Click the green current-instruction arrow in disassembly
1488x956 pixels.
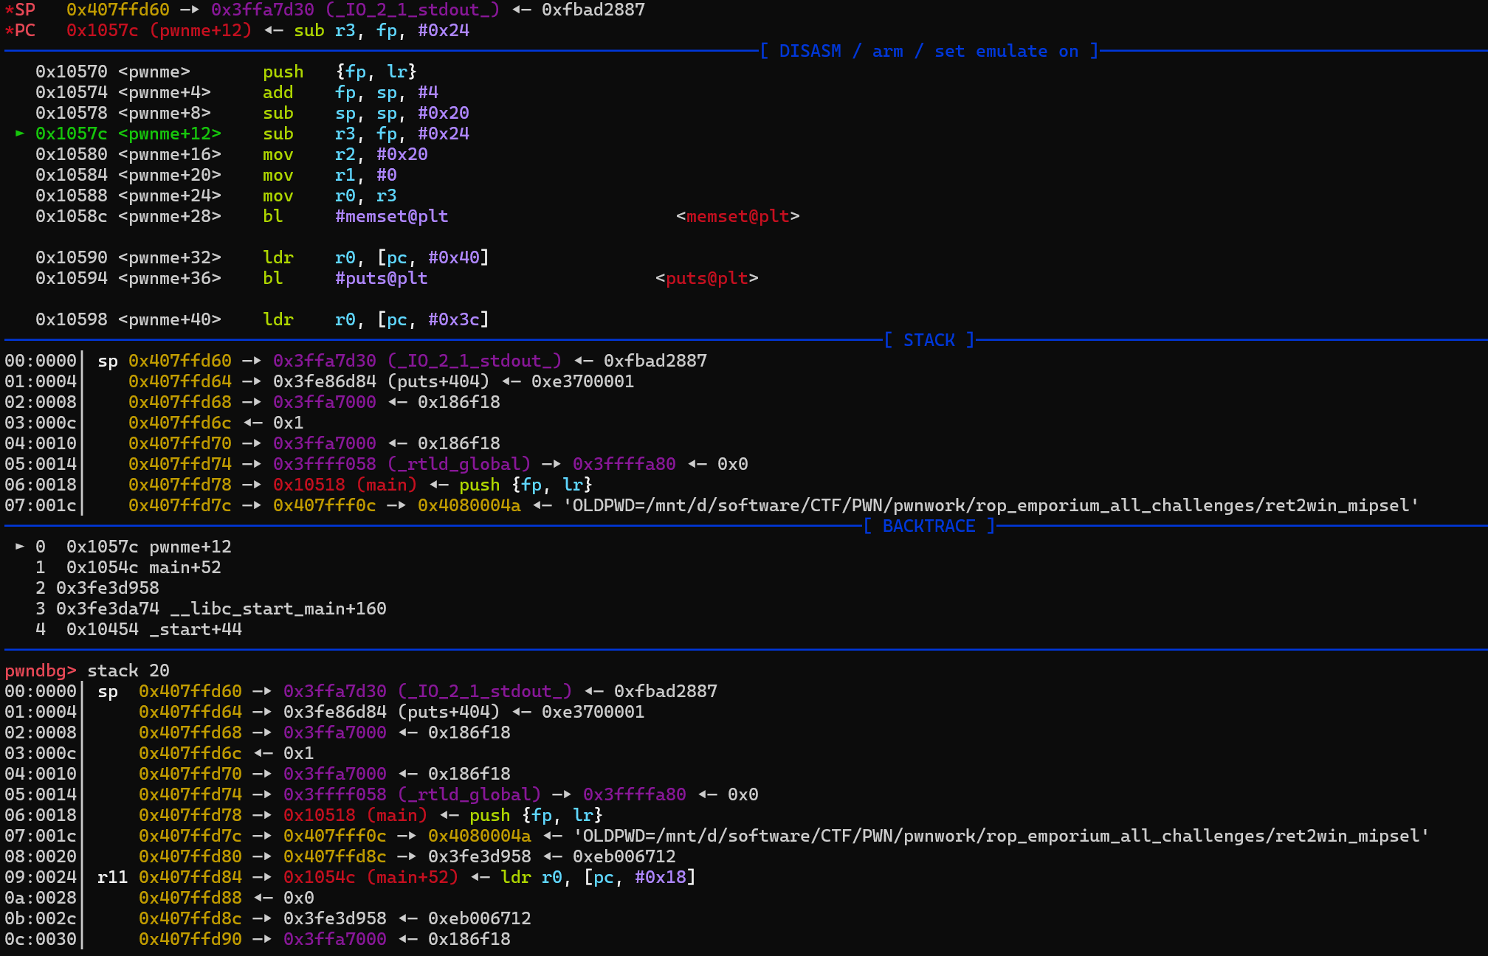coord(20,134)
